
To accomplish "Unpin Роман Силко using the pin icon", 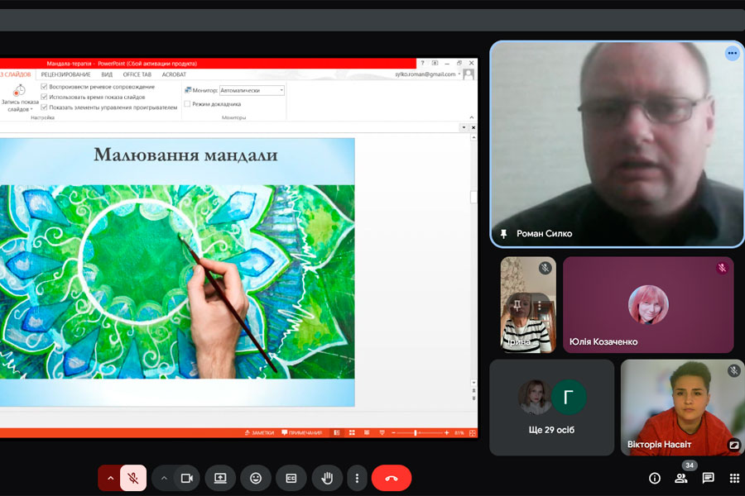I will pyautogui.click(x=503, y=233).
